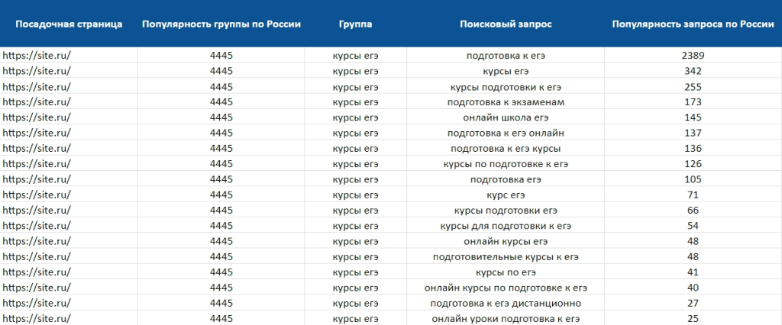Click the 'Посадочная страница' column header
The height and width of the screenshot is (325, 782).
point(69,24)
